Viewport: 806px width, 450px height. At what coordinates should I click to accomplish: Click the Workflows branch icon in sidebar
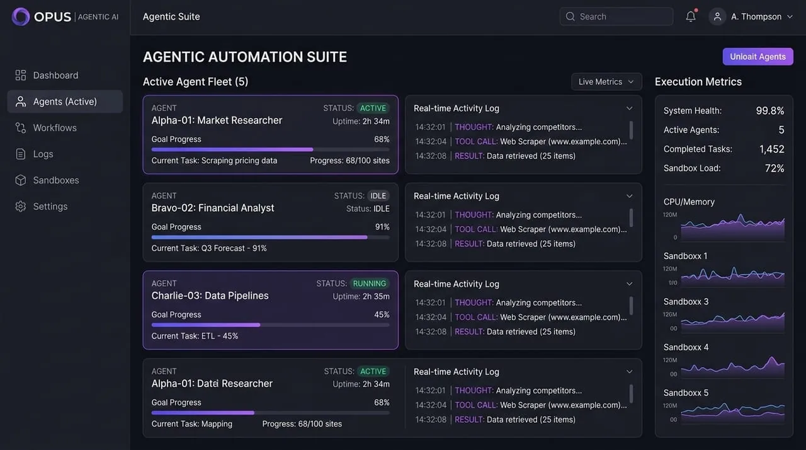point(21,127)
